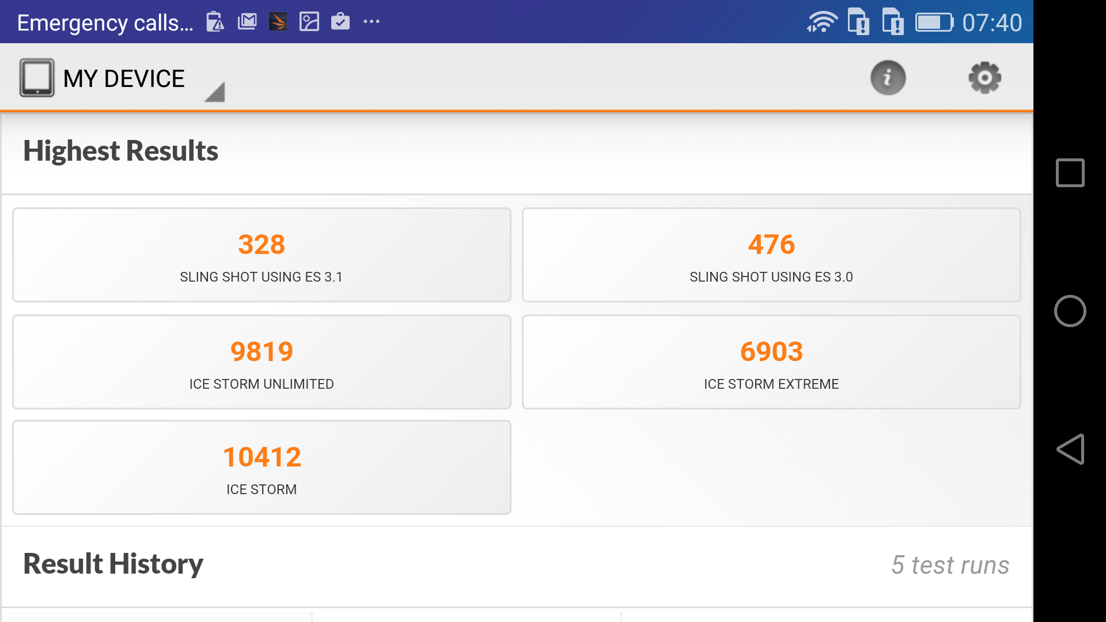
Task: Select the MY DEVICE title
Action: click(x=124, y=79)
